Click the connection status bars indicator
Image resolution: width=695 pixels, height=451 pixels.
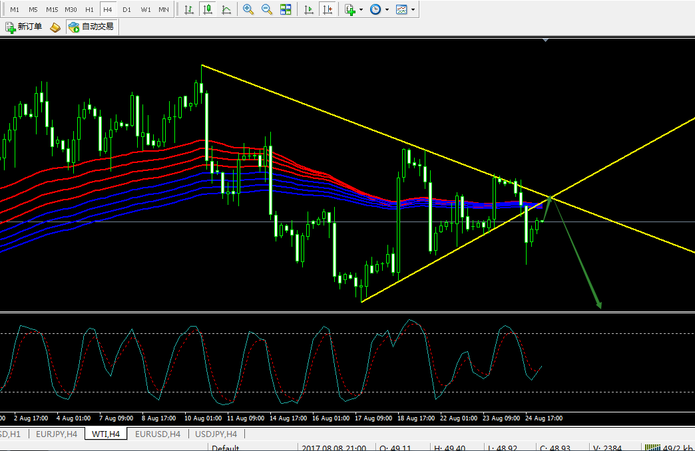652,448
